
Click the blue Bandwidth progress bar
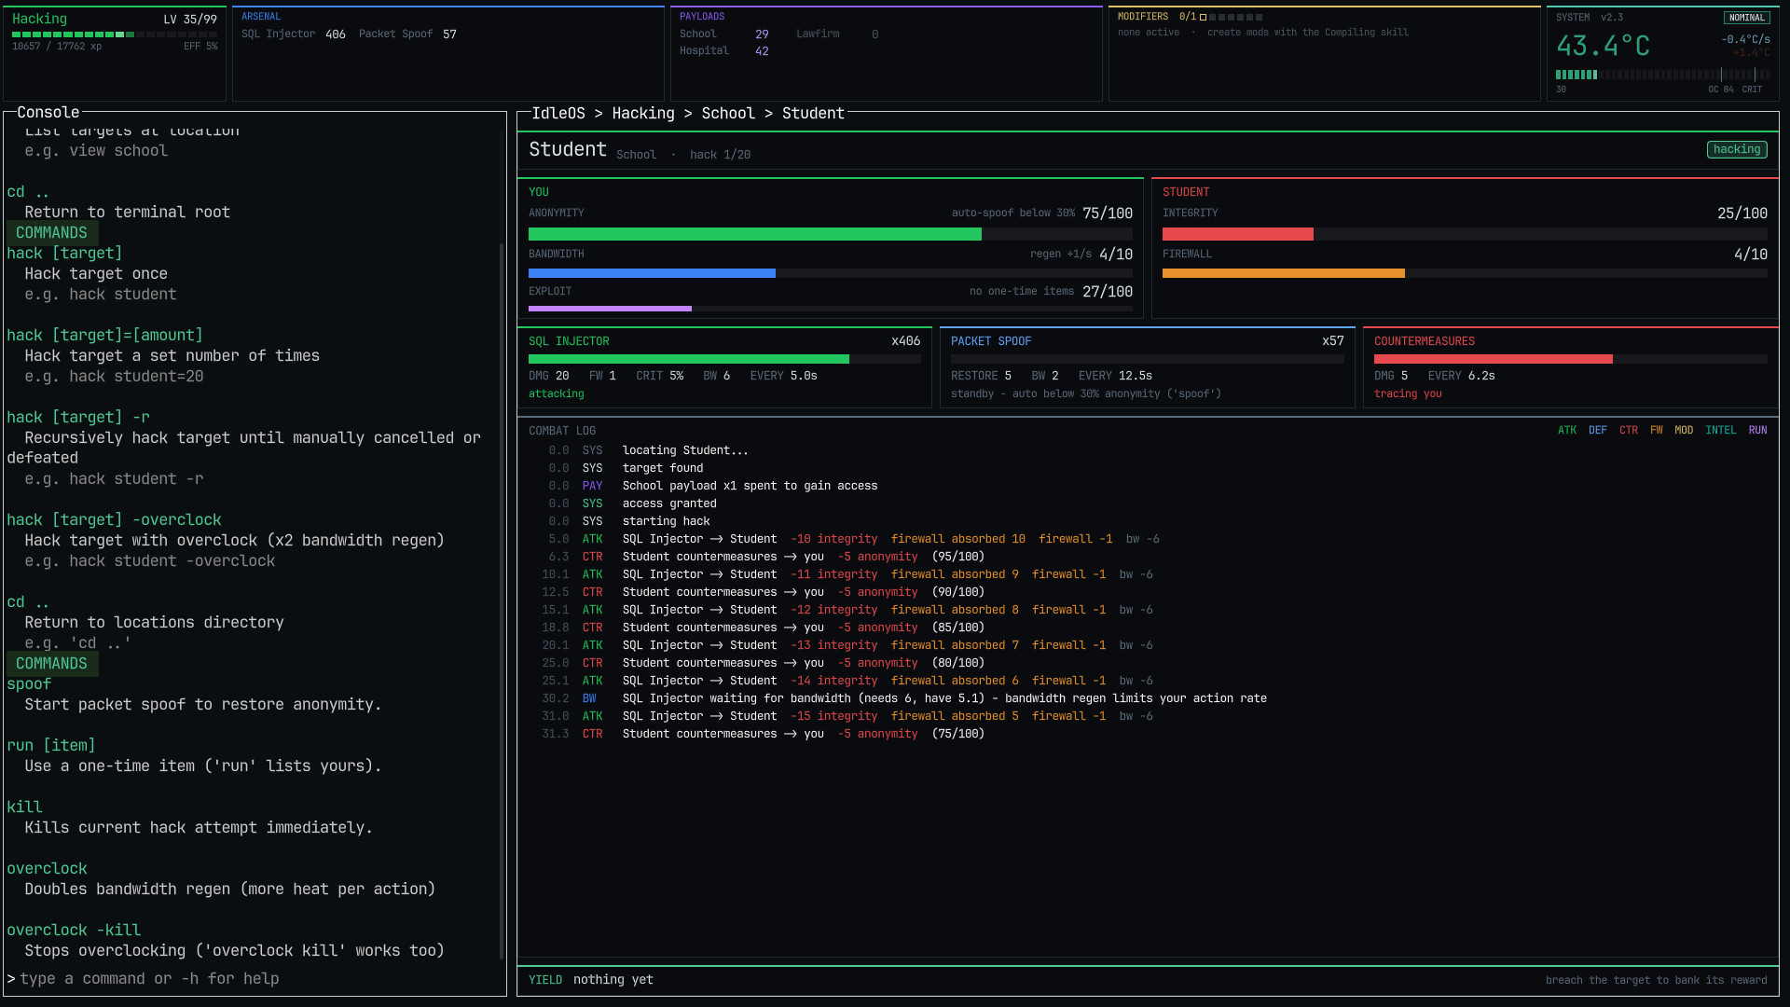[x=831, y=273]
